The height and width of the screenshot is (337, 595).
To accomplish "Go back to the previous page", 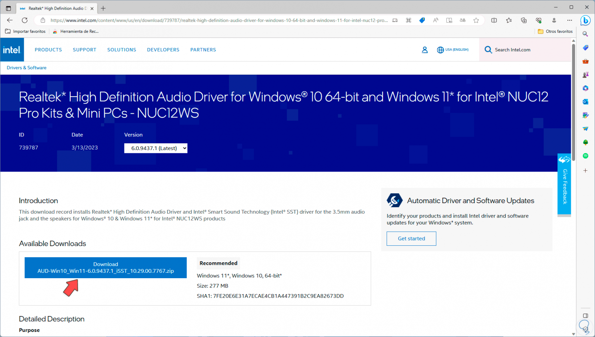I will pos(10,20).
